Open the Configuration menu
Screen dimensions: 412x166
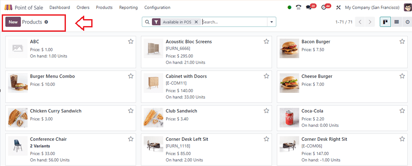157,7
